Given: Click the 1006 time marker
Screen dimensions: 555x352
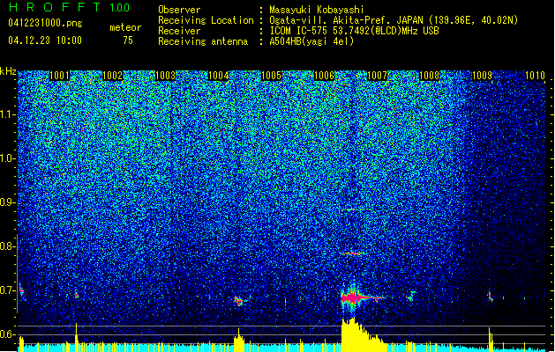Looking at the screenshot, I should point(324,76).
